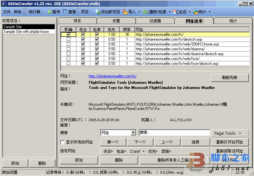The width and height of the screenshot is (254, 176).
Task: Uncheck 手动 checkbox for the /fs/ URL row
Action: coord(68,34)
